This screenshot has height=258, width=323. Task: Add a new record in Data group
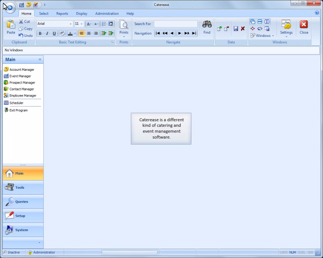[219, 29]
